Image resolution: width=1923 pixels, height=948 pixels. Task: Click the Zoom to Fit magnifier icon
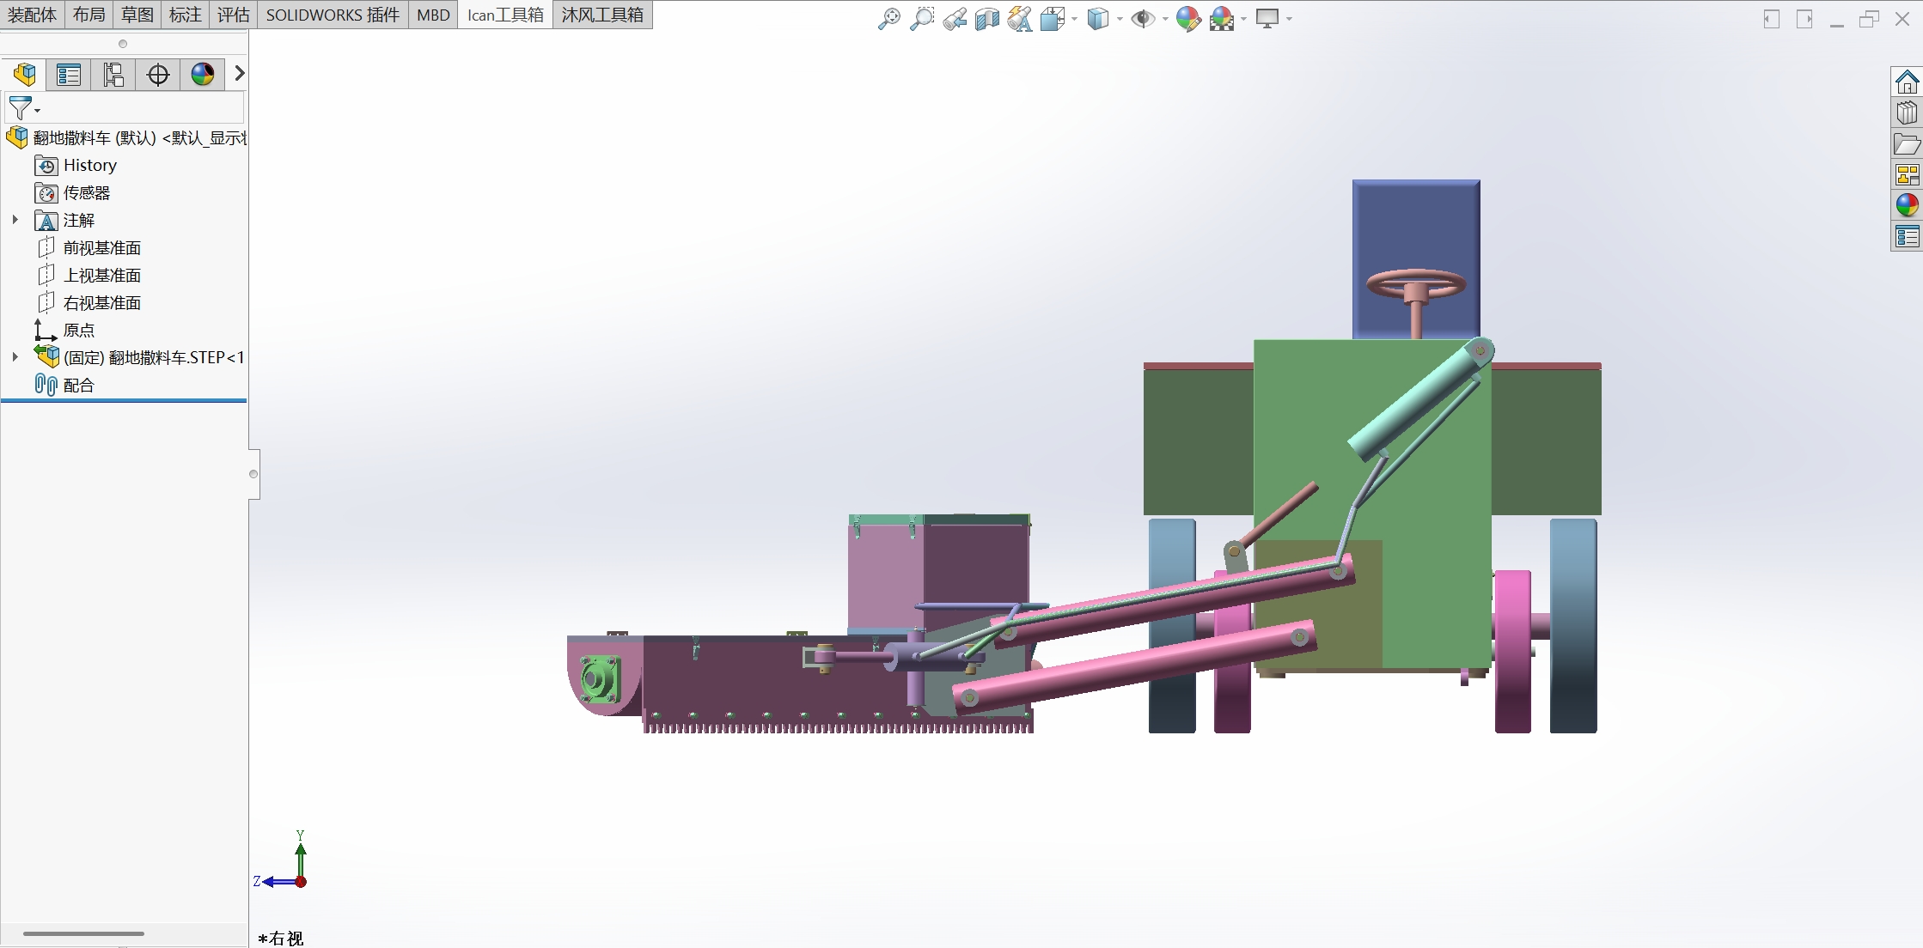[x=888, y=18]
